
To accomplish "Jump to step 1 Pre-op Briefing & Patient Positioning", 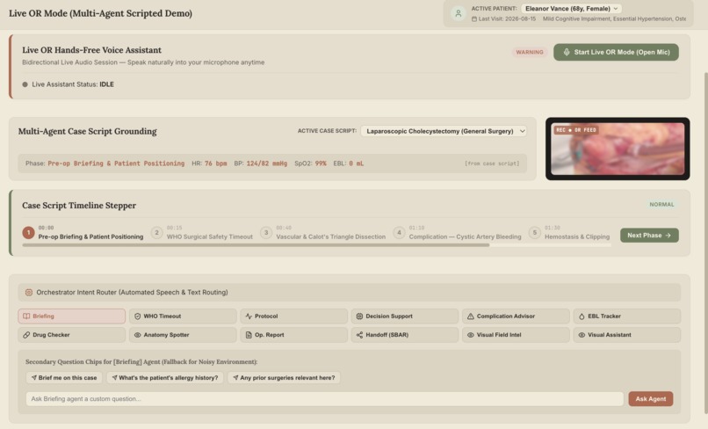I will [x=83, y=233].
